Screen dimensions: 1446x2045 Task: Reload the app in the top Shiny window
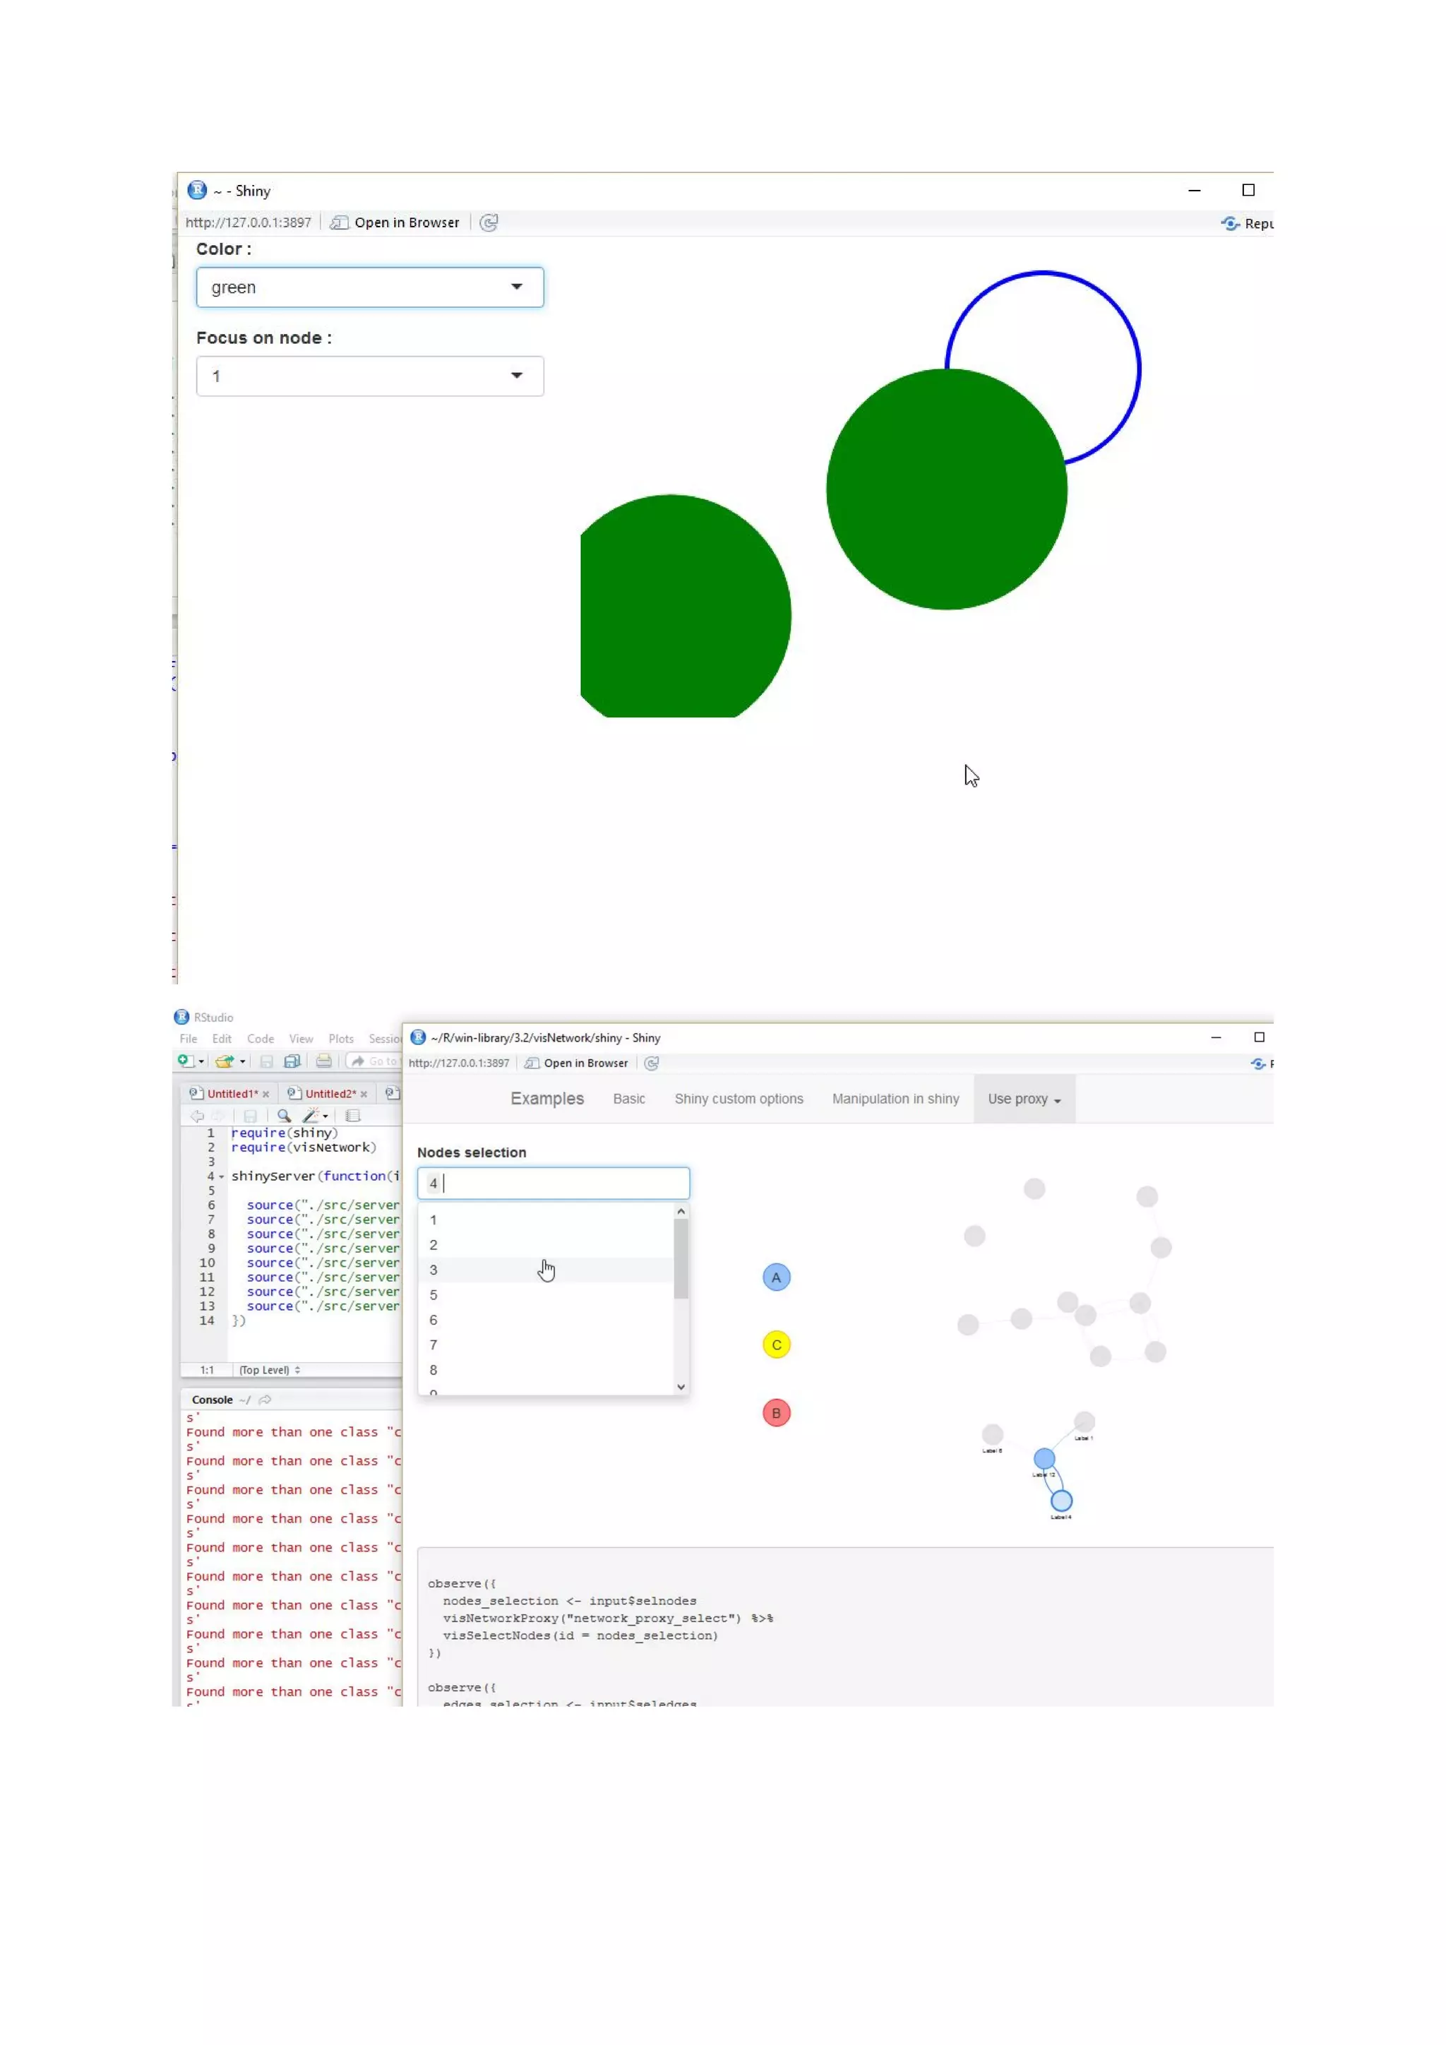(x=489, y=222)
